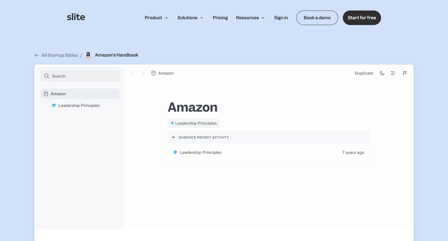Go back to All Startup Bibles
The image size is (448, 241).
56,55
